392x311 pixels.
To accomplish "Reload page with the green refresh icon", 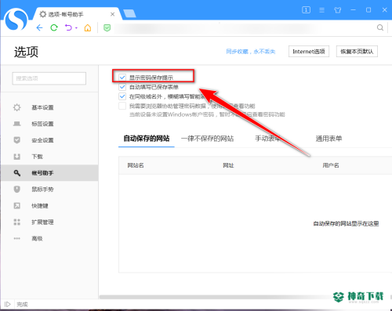I will (54, 27).
